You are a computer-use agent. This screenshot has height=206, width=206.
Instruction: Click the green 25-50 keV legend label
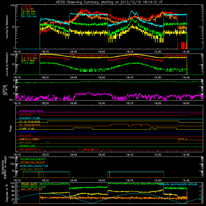[28, 14]
